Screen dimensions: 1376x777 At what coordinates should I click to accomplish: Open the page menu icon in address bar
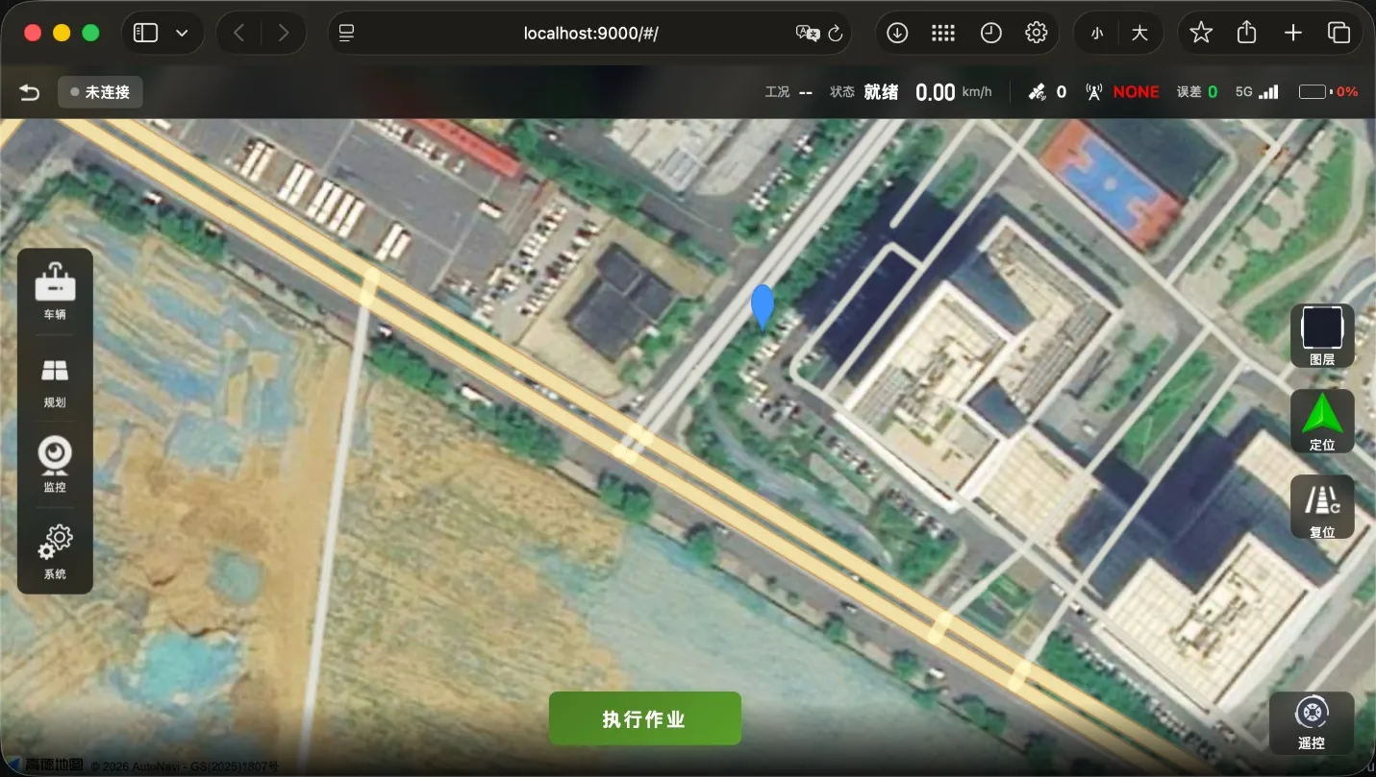tap(347, 34)
